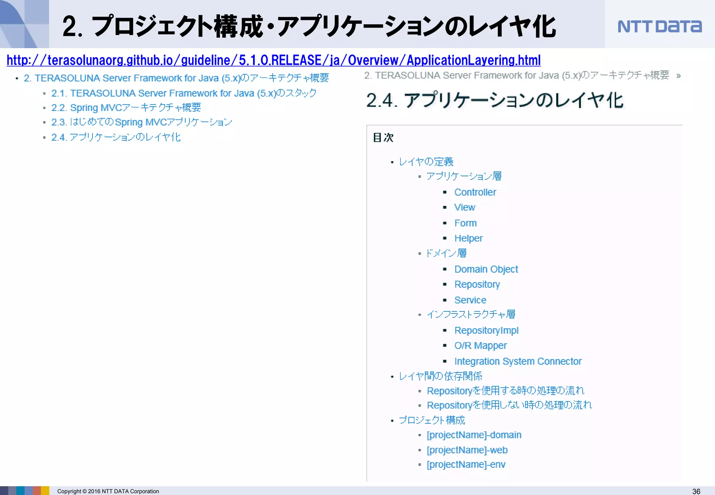This screenshot has width=715, height=495.
Task: Open '2.3. はじめてのSpring MVCアプリケーション' link
Action: [x=142, y=122]
